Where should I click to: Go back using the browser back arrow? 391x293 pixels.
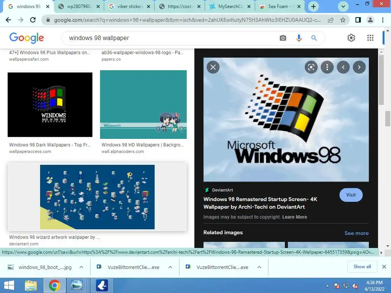[x=8, y=20]
